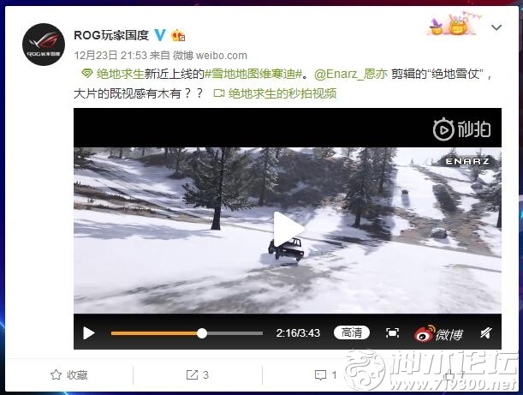Click the 秒拍 logo on video

click(461, 129)
